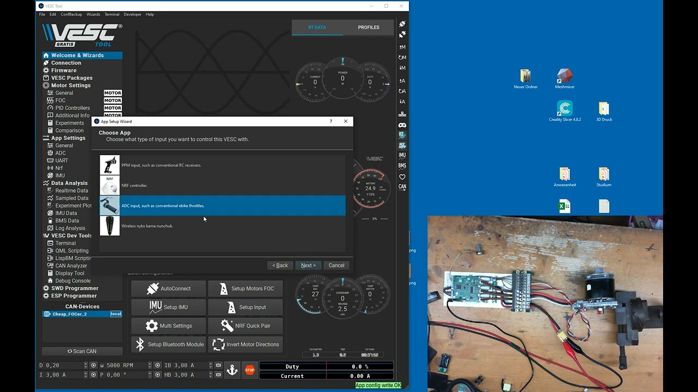This screenshot has width=698, height=392.
Task: Click Cancel in App Setup Wizard
Action: tap(336, 265)
